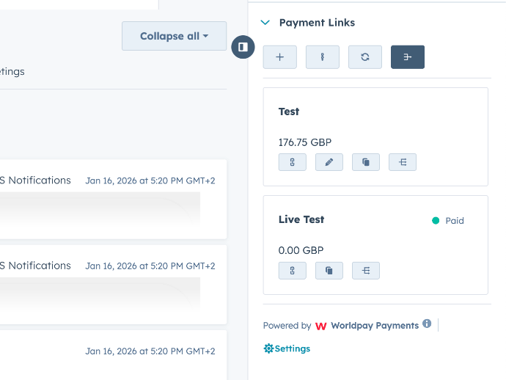The width and height of the screenshot is (506, 380).
Task: Copy link icon on the Live Test card
Action: tap(293, 271)
